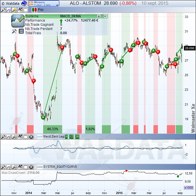196x196 pixels.
Task: Close the Macd Zero Lag panel
Action: pyautogui.click(x=31, y=137)
